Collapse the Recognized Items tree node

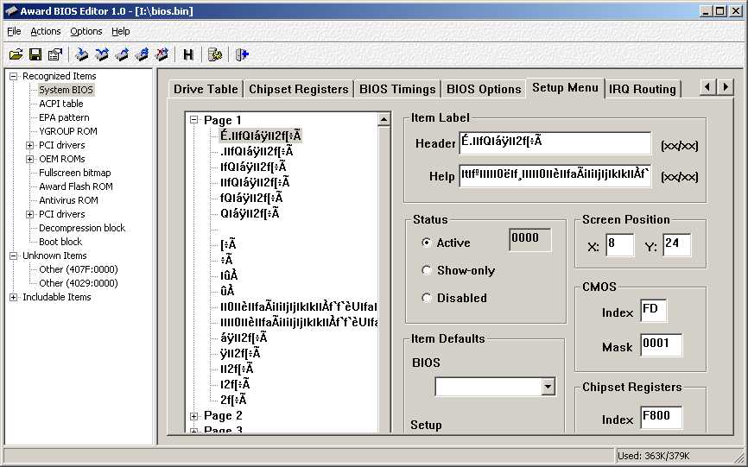pos(13,76)
